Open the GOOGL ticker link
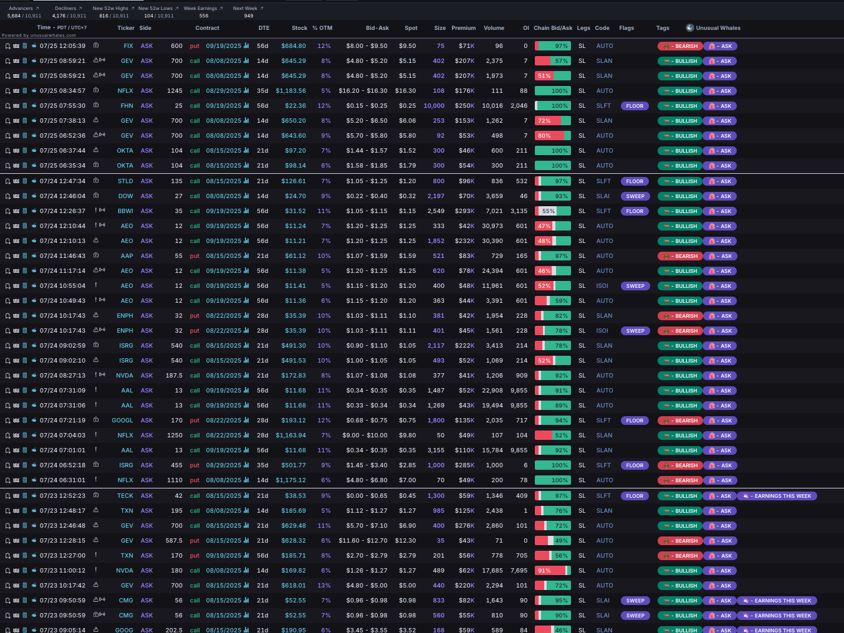This screenshot has height=633, width=844. click(122, 421)
